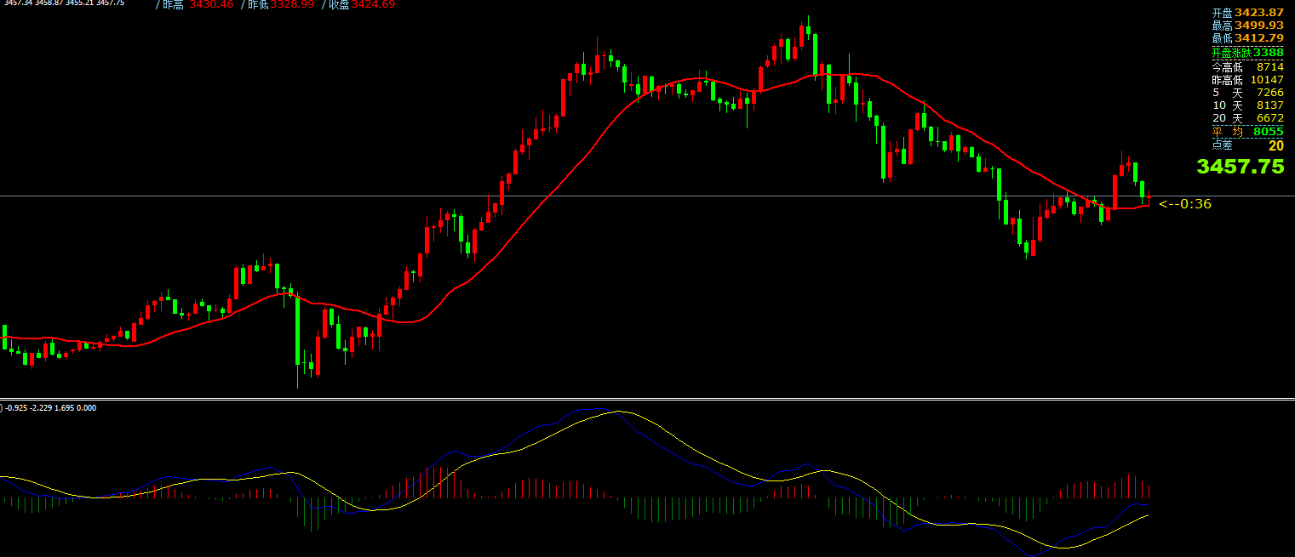1295x557 pixels.
Task: Click the 今高低 8714 range row
Action: coord(1246,66)
